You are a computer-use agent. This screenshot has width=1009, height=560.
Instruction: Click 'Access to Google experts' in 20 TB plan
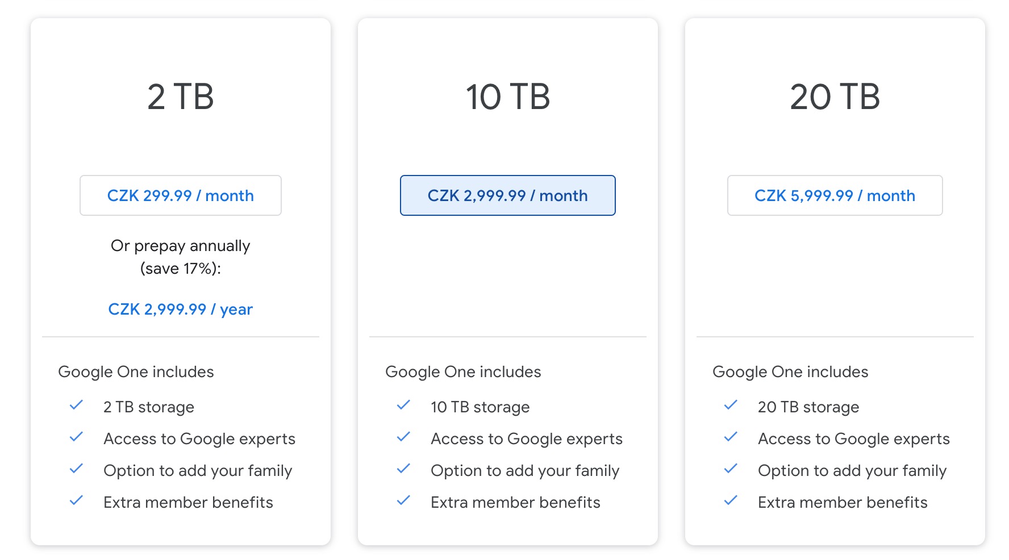pyautogui.click(x=853, y=438)
